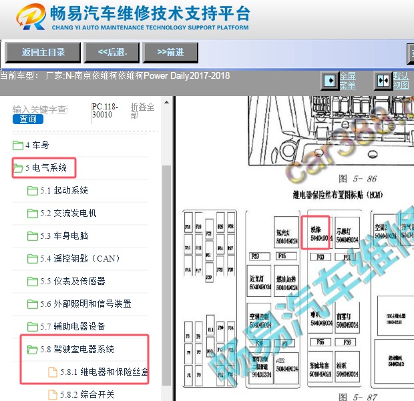The height and width of the screenshot is (401, 414).
Task: Open the 默认视图 link
Action: point(401,81)
